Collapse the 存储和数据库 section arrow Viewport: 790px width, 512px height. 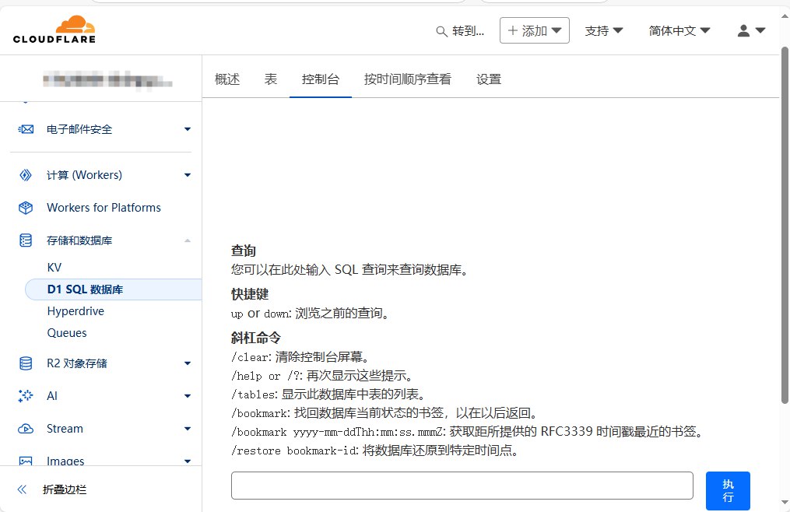(x=188, y=240)
